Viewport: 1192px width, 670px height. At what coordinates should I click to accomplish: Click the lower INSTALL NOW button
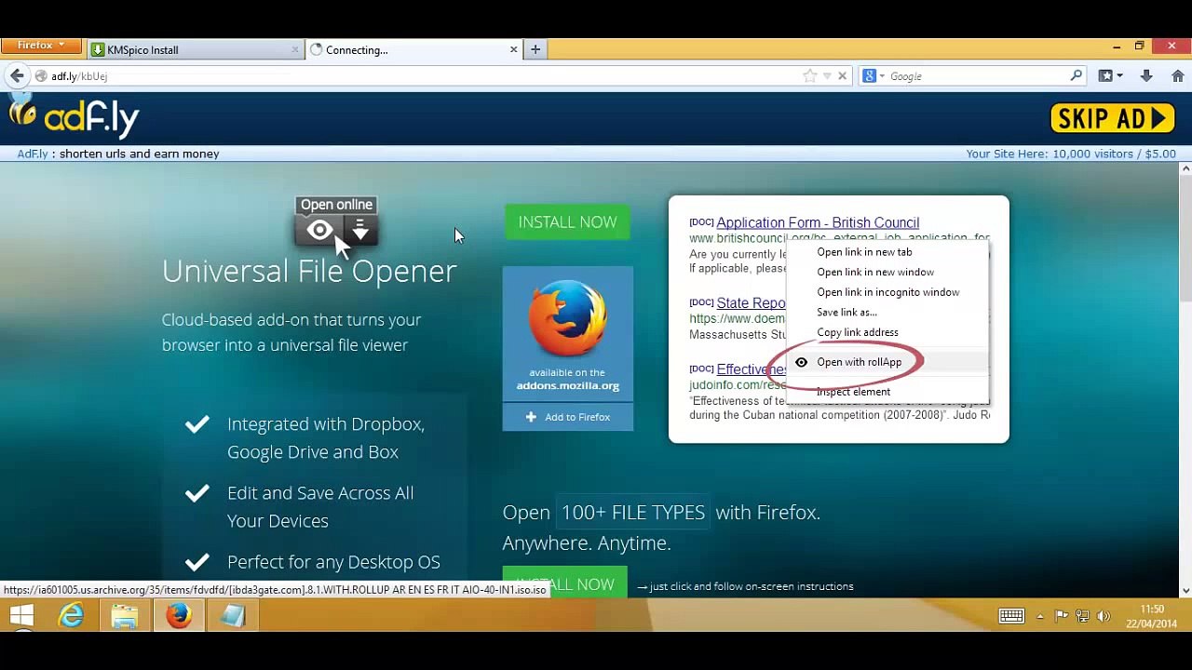(564, 582)
